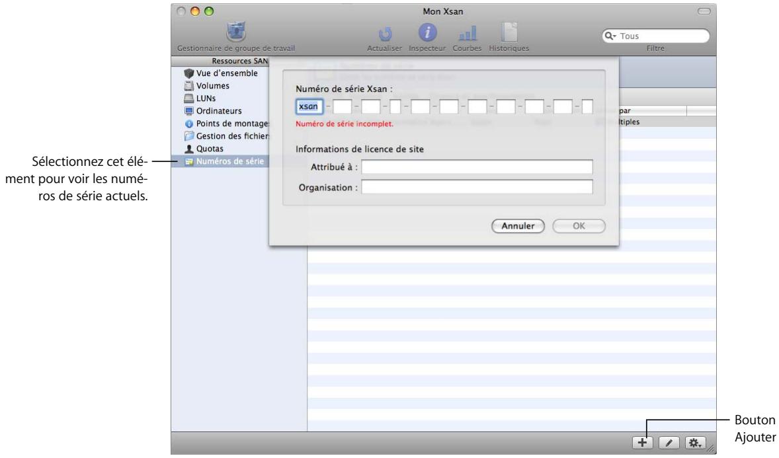Click the LUNs drive icon
Screen dimensions: 779x458
click(x=188, y=98)
